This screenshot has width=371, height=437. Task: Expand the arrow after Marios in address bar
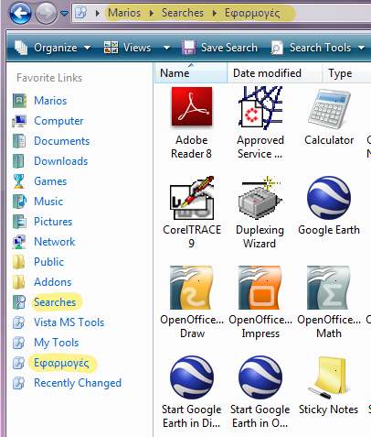(x=152, y=13)
